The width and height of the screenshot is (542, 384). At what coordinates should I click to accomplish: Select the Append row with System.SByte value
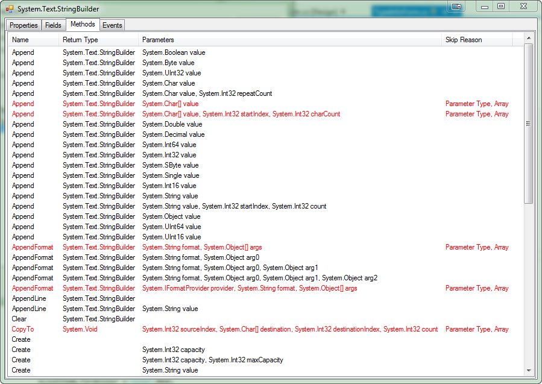click(x=266, y=165)
